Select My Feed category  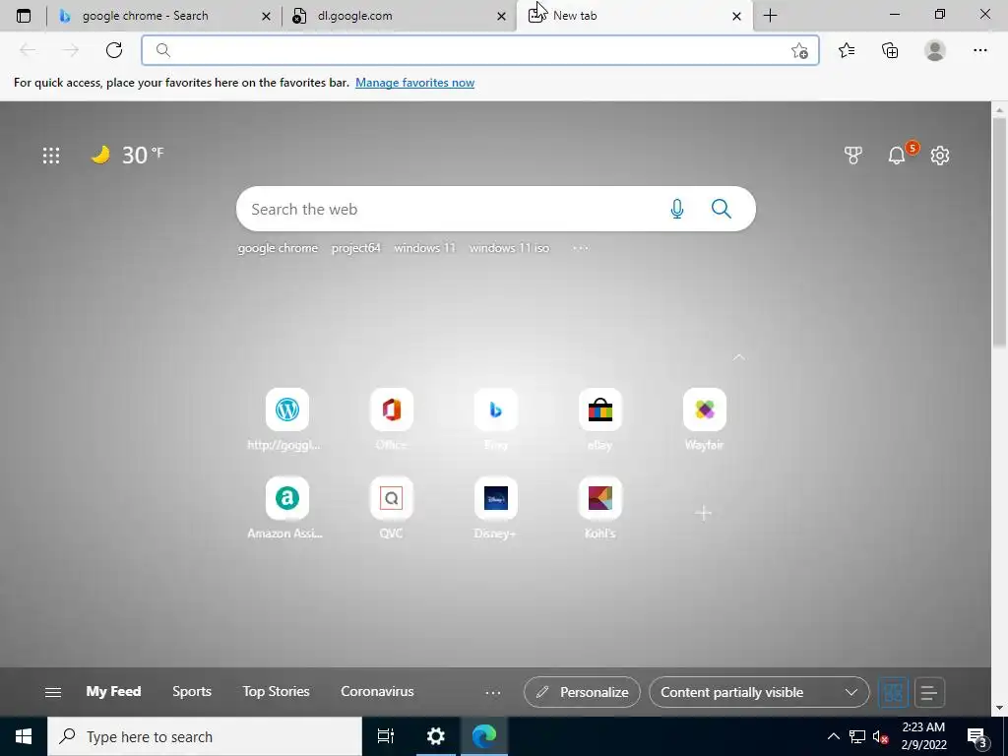[x=113, y=692]
